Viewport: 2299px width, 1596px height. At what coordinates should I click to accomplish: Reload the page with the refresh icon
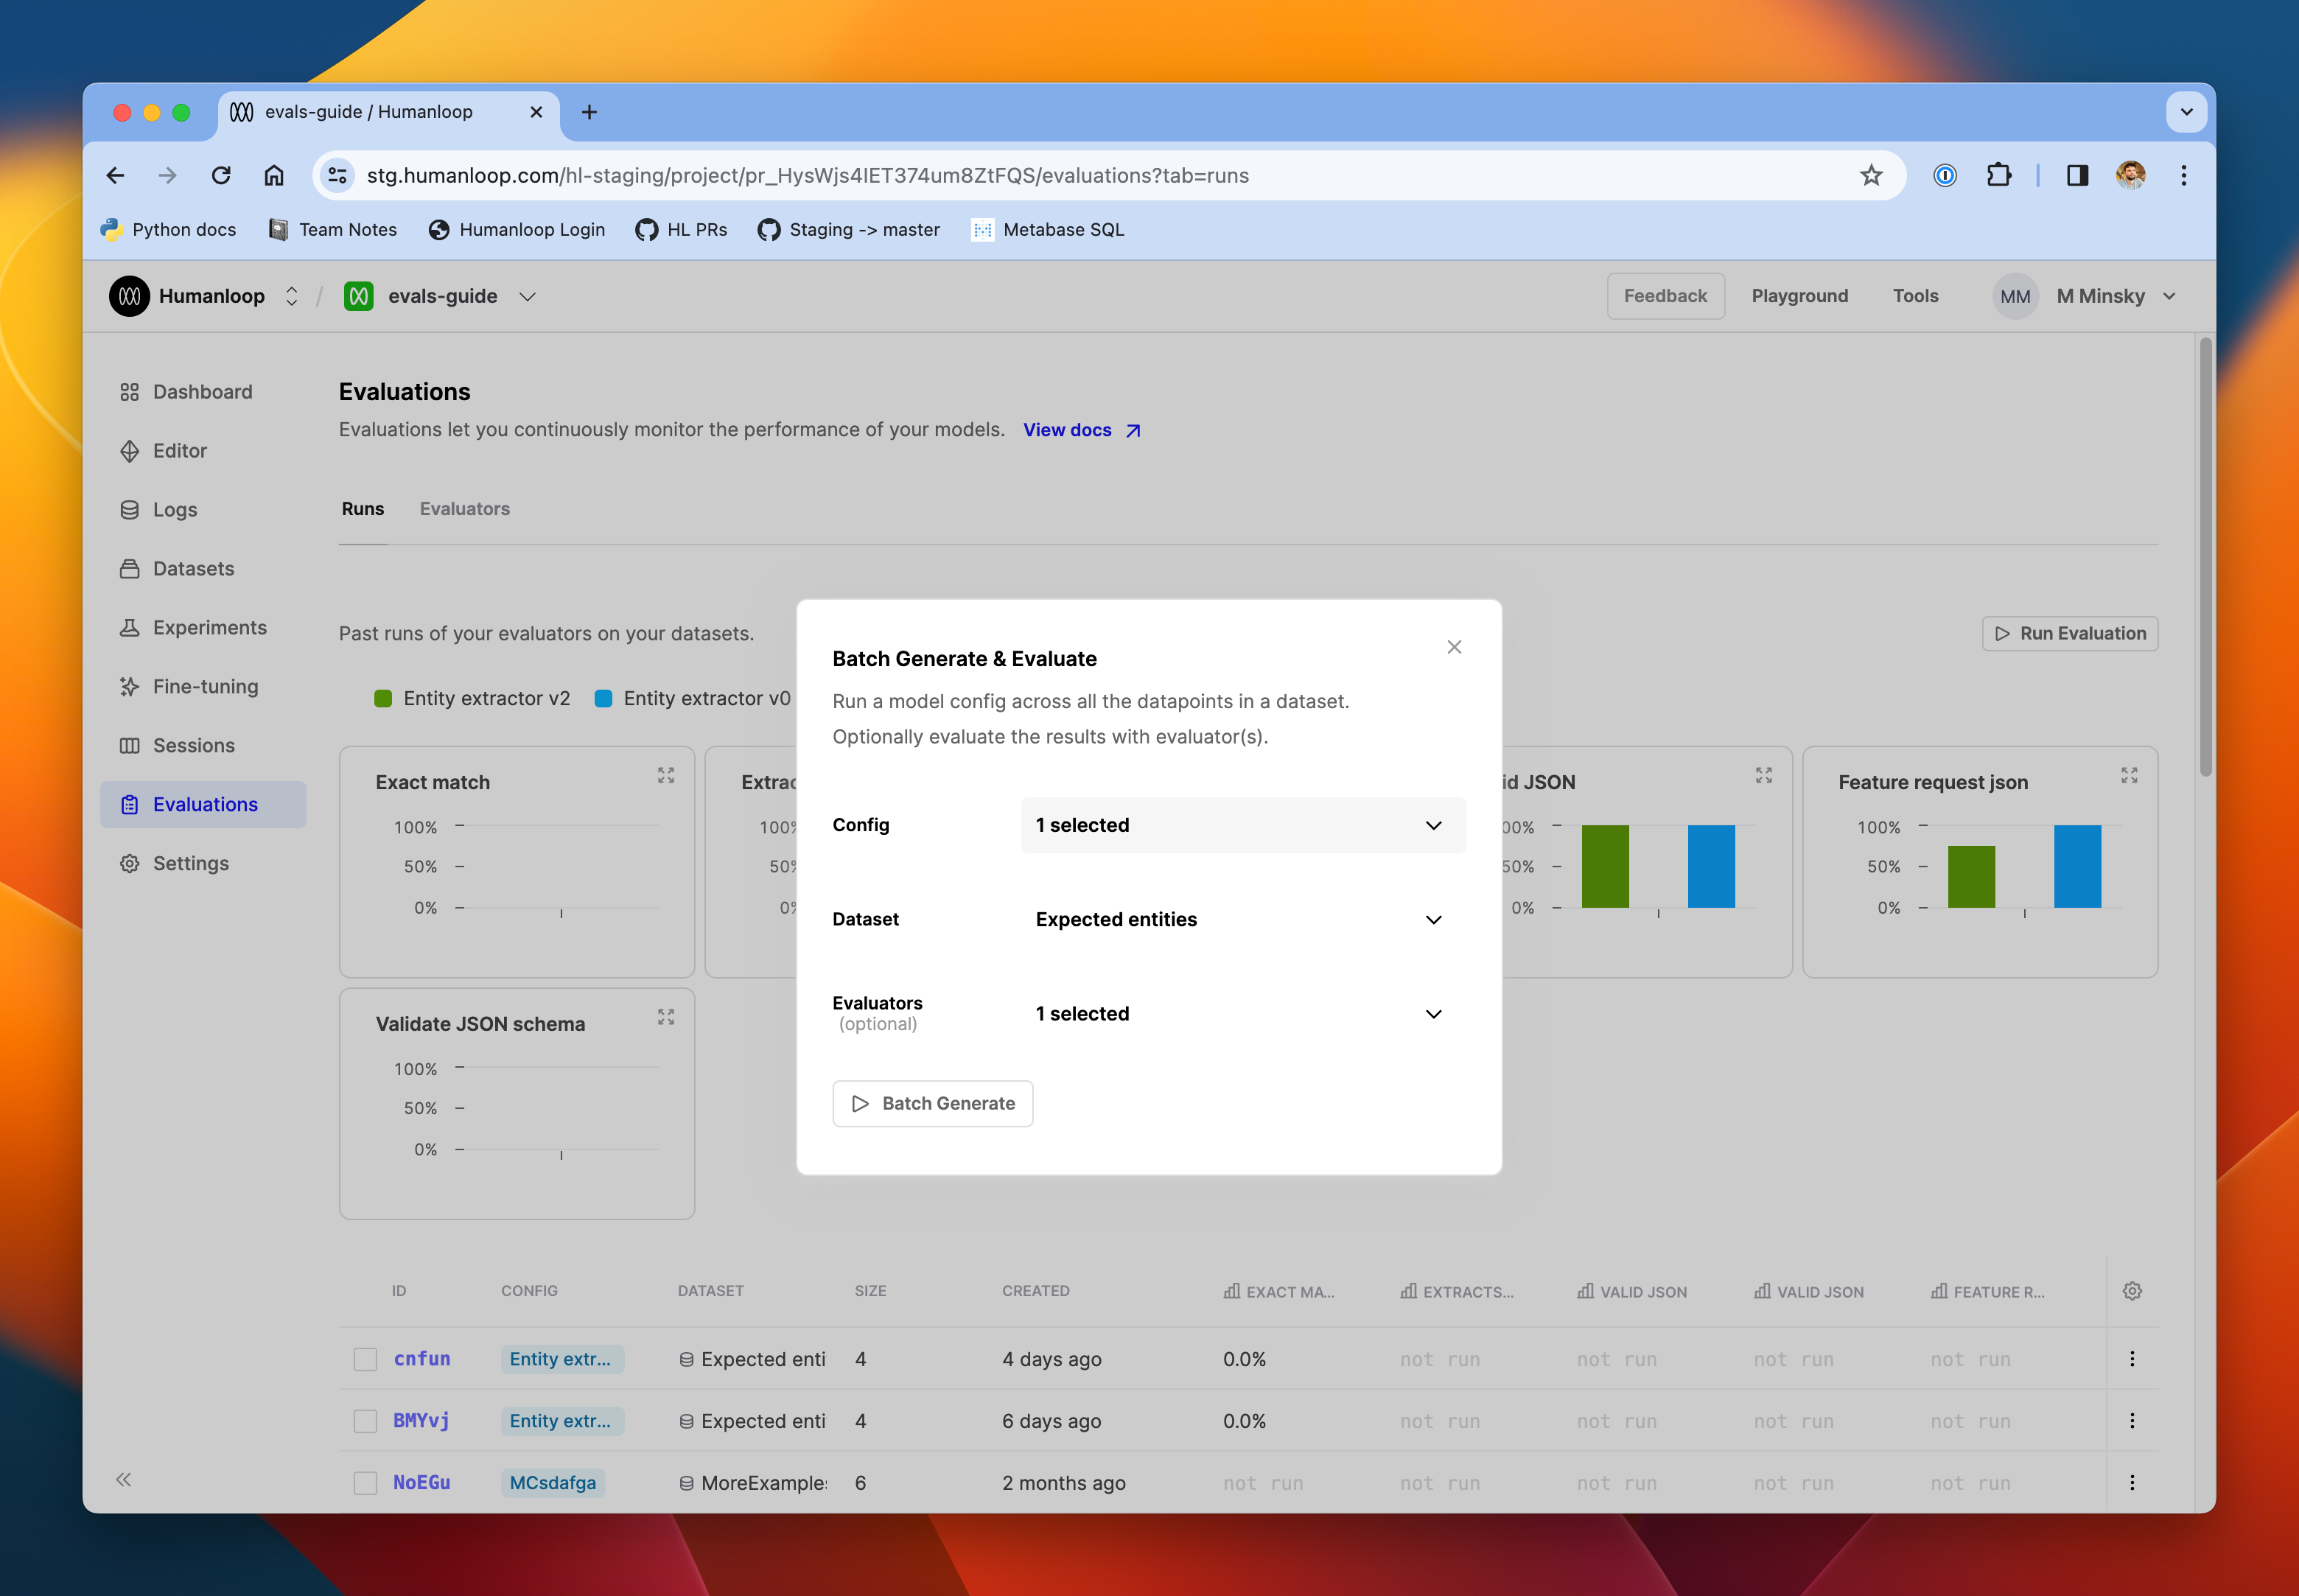click(221, 176)
